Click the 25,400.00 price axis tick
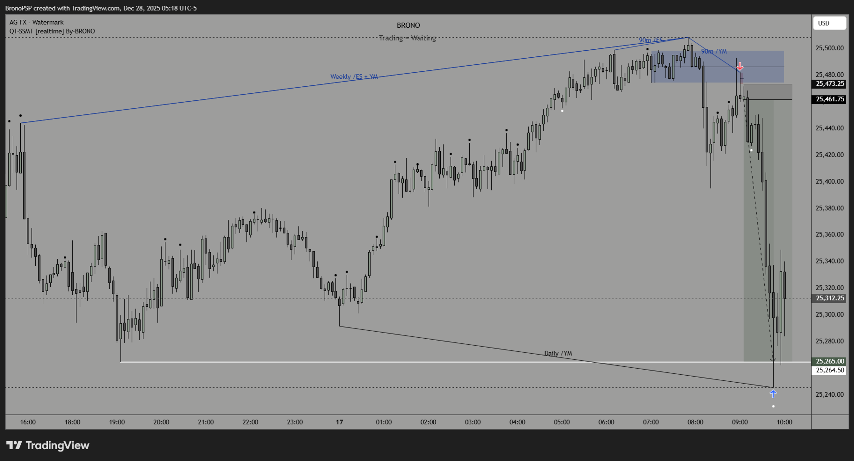 tap(830, 181)
